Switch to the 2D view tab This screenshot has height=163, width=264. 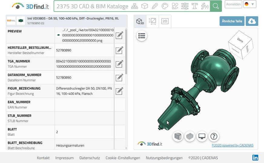165,21
